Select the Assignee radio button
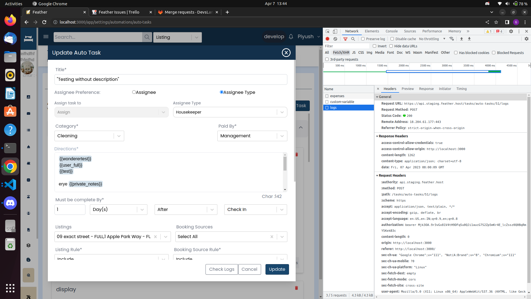 (x=134, y=92)
